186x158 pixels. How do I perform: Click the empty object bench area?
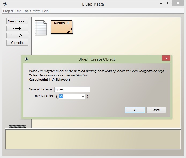[93, 140]
